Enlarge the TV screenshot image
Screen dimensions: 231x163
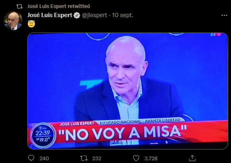[x=128, y=91]
